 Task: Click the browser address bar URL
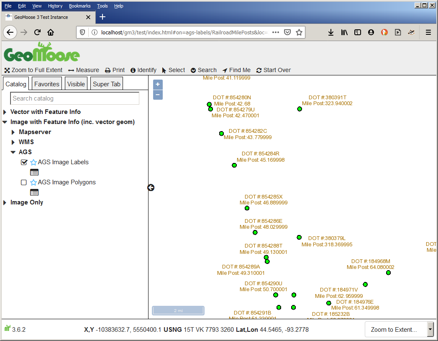184,32
